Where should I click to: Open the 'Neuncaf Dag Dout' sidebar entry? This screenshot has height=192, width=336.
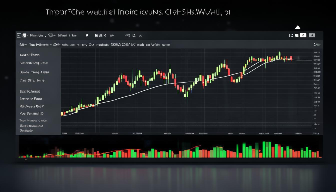(x=33, y=63)
